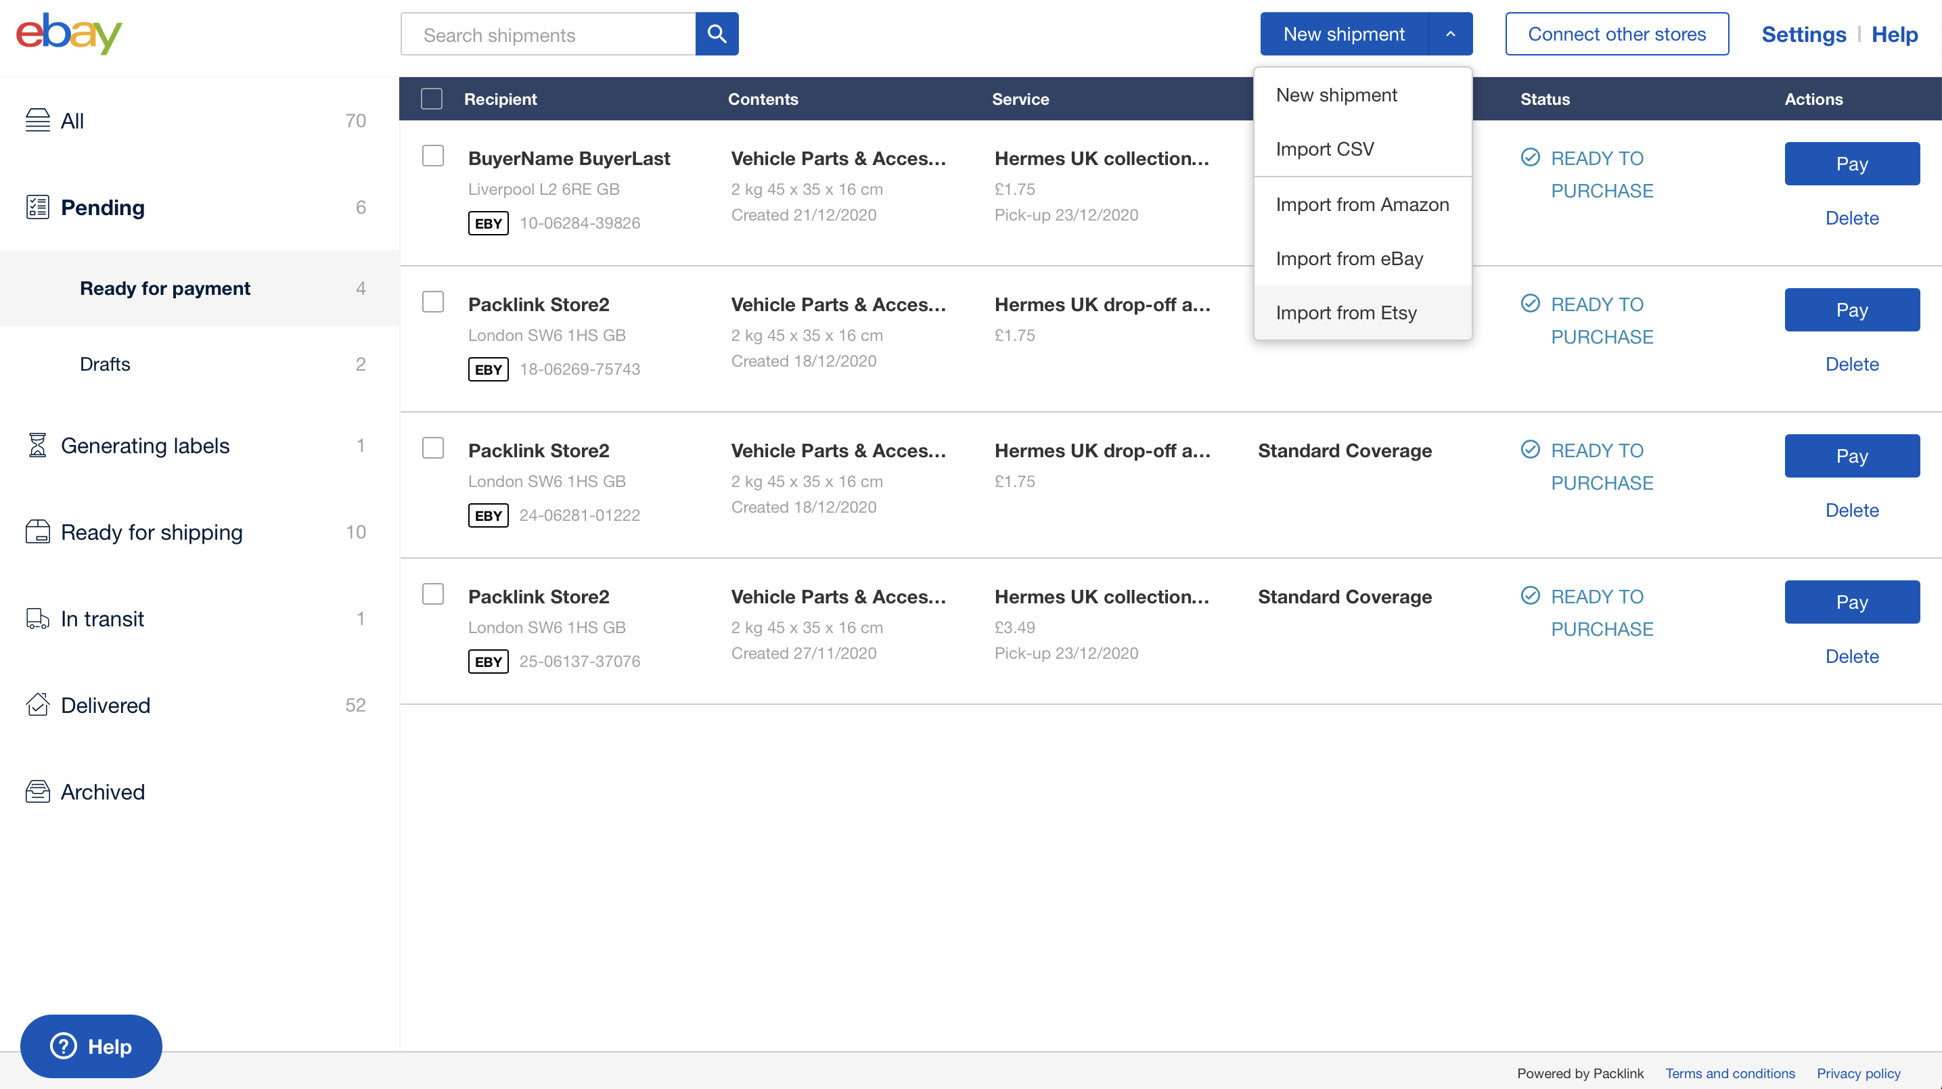Choose Import from eBay option
This screenshot has width=1942, height=1089.
[1362, 258]
